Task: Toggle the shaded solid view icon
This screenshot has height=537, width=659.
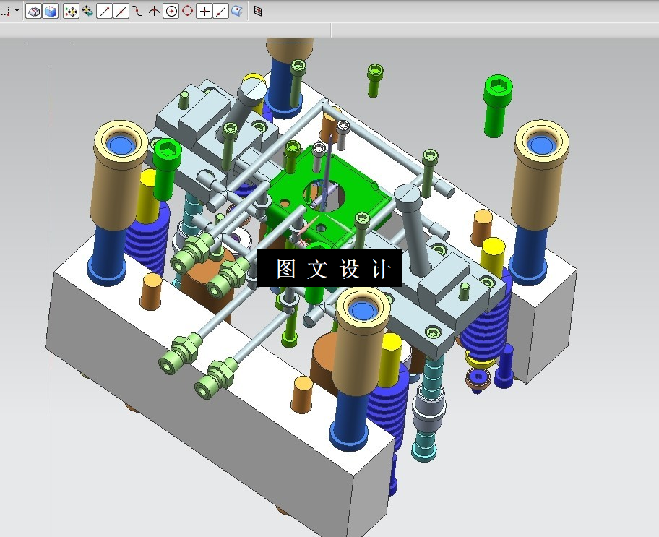Action: 33,12
